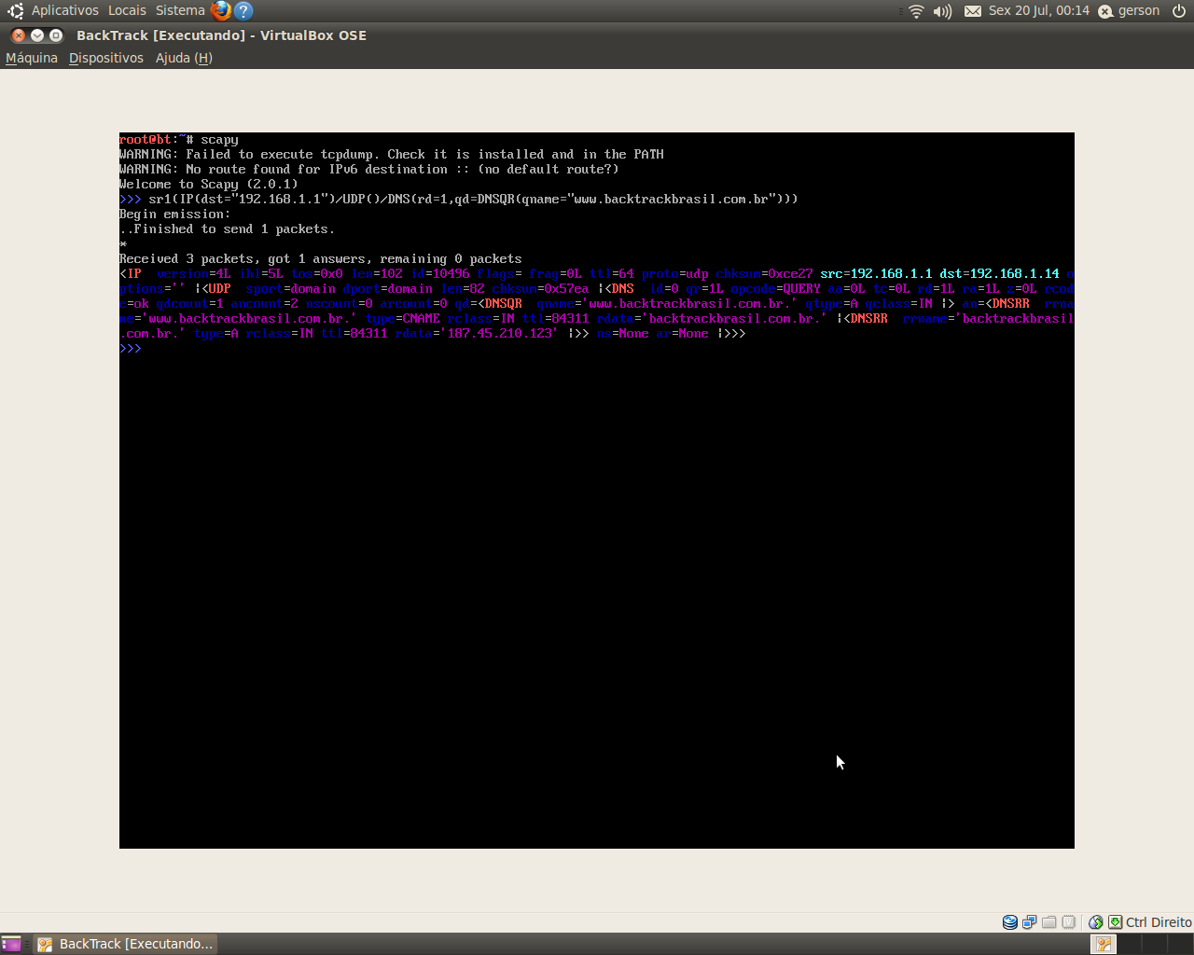Click the VirtualBox hard disk activity icon
Viewport: 1194px width, 955px height.
click(1010, 922)
